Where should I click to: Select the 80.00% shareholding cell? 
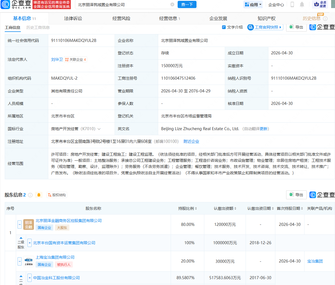pos(188,225)
